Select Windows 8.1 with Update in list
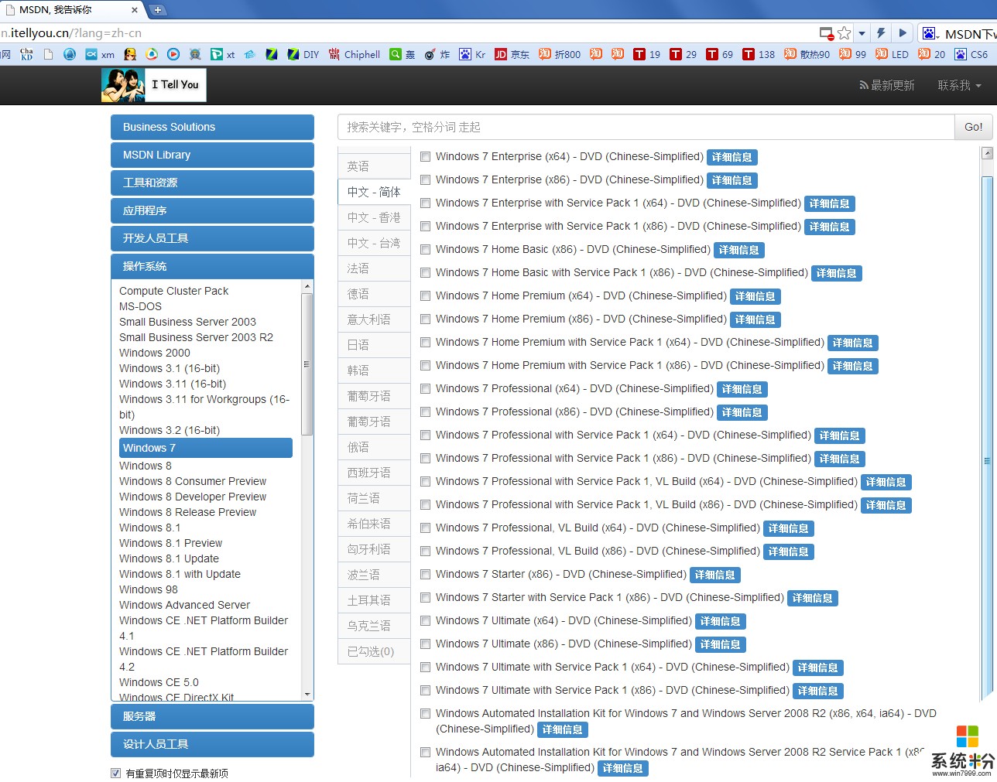This screenshot has height=782, width=997. click(x=180, y=574)
